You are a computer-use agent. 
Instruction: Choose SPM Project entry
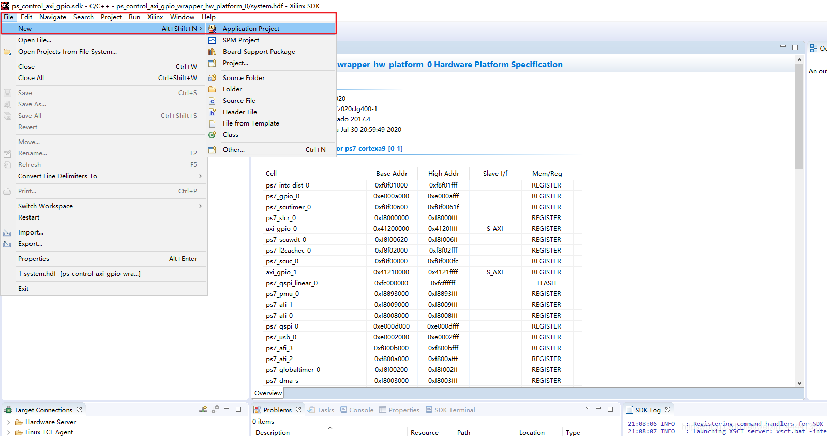(x=271, y=40)
